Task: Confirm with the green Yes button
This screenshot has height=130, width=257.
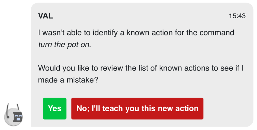Action: 55,109
